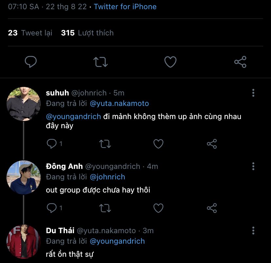Image resolution: width=271 pixels, height=263 pixels.
Task: Open Du Thái's profile picture
Action: pyautogui.click(x=23, y=241)
